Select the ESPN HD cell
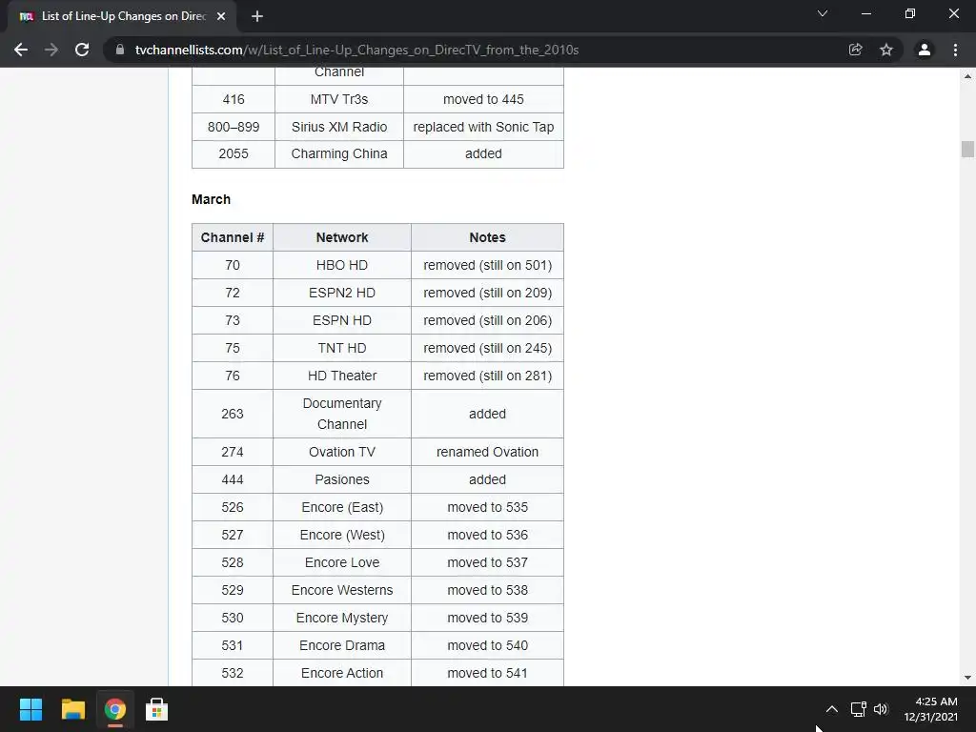The height and width of the screenshot is (732, 976). tap(342, 320)
